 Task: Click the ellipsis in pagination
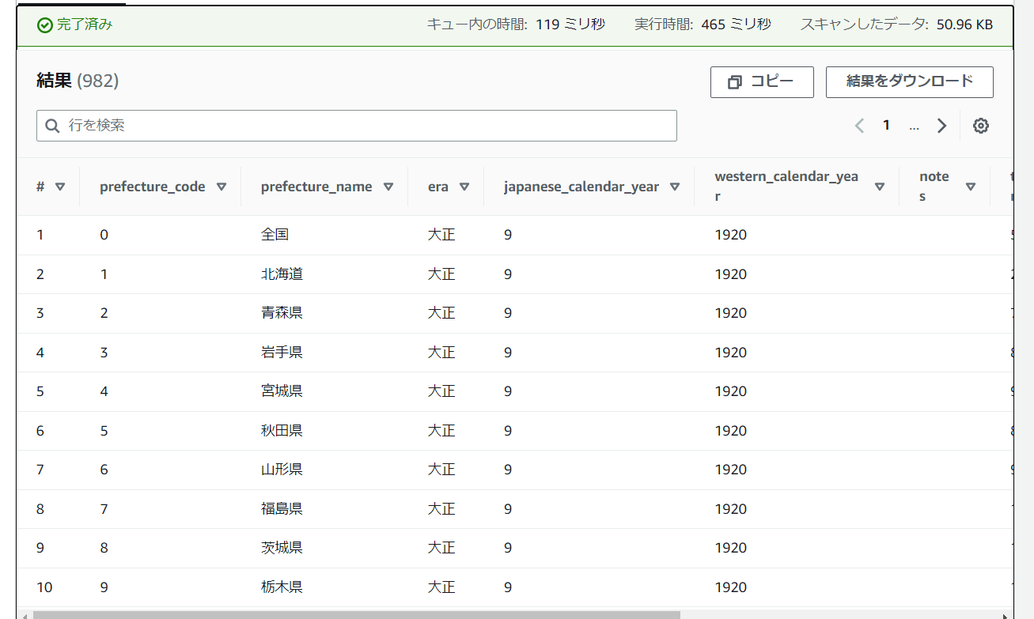coord(914,126)
